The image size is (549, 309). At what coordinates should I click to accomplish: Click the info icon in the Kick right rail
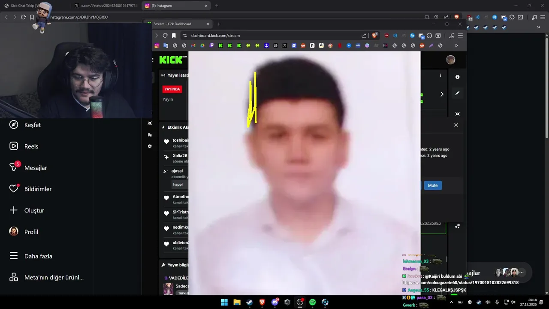[457, 77]
